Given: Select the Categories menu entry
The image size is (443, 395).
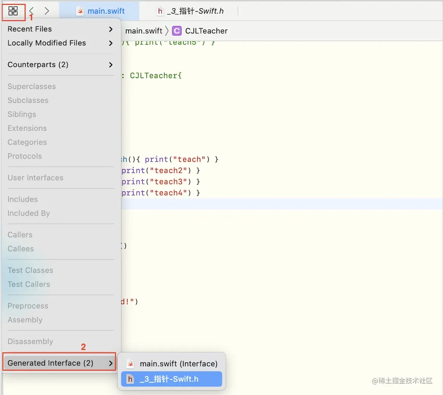Looking at the screenshot, I should coord(27,142).
